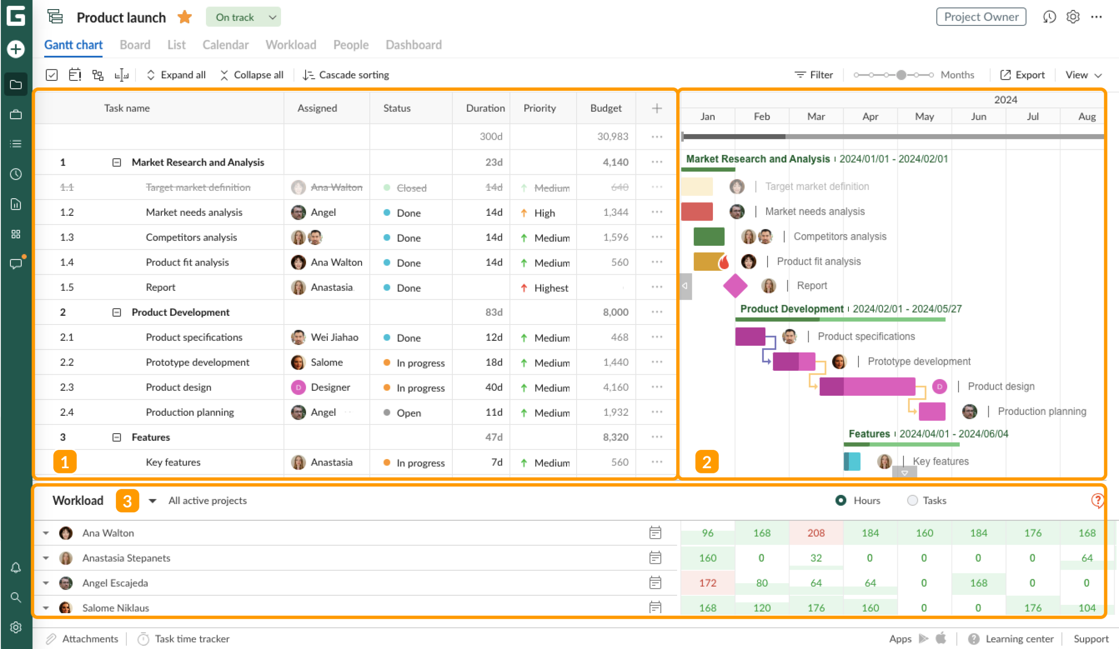Select the Tasks radio button in Workload
Screen dimensions: 1119x649
[913, 500]
